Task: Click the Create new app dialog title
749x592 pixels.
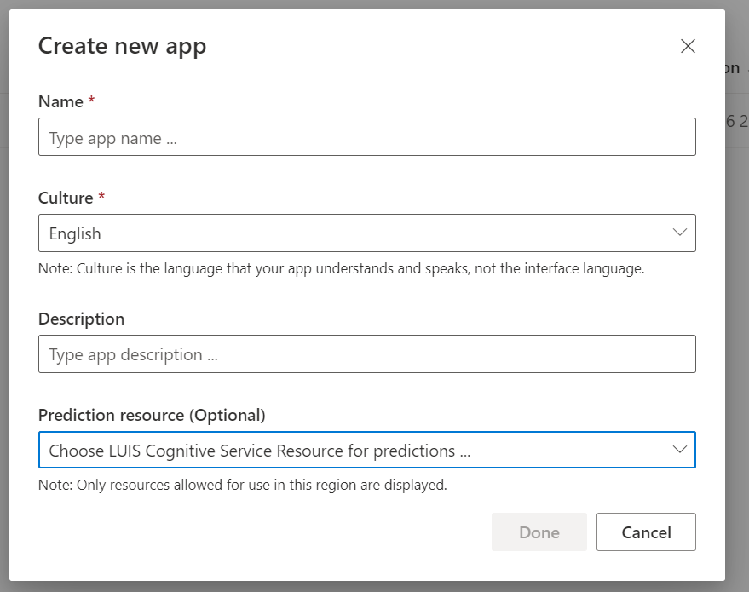Action: (x=122, y=47)
